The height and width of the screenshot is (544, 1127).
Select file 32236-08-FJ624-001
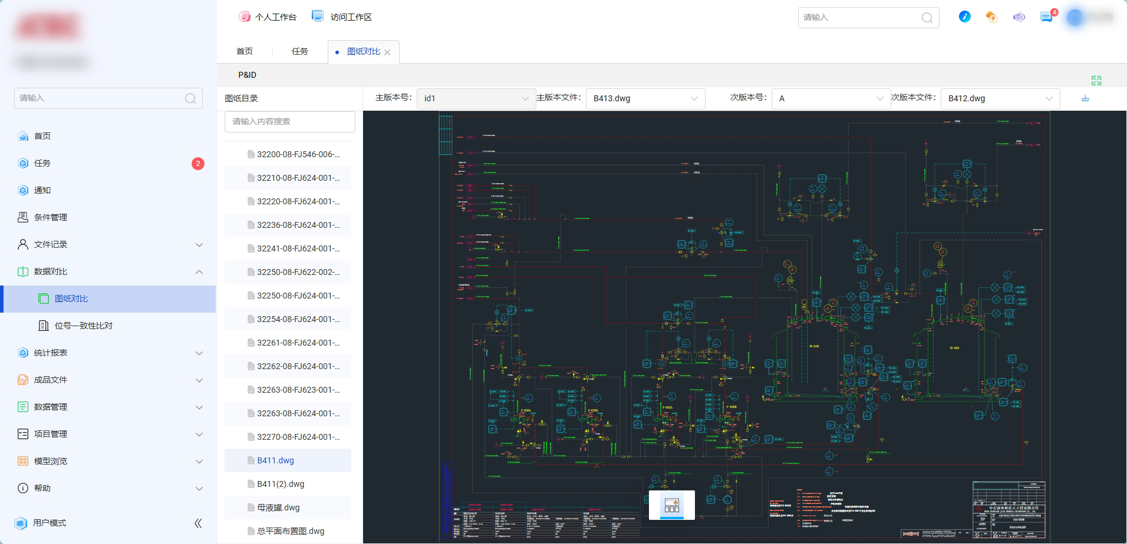288,225
